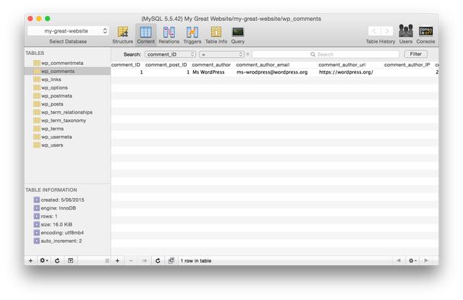Open the Relations view
This screenshot has height=300, width=463.
pos(169,35)
